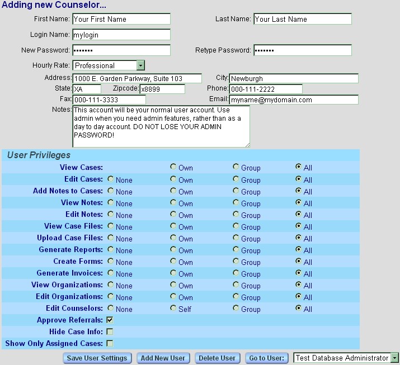Select Self for Edit Counselors

coord(173,309)
